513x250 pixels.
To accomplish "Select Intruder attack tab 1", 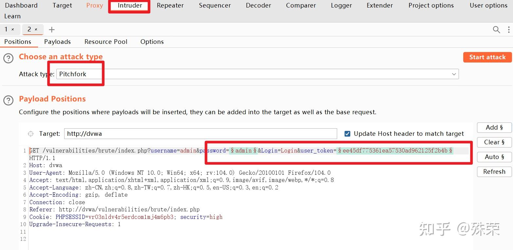I will coord(6,29).
